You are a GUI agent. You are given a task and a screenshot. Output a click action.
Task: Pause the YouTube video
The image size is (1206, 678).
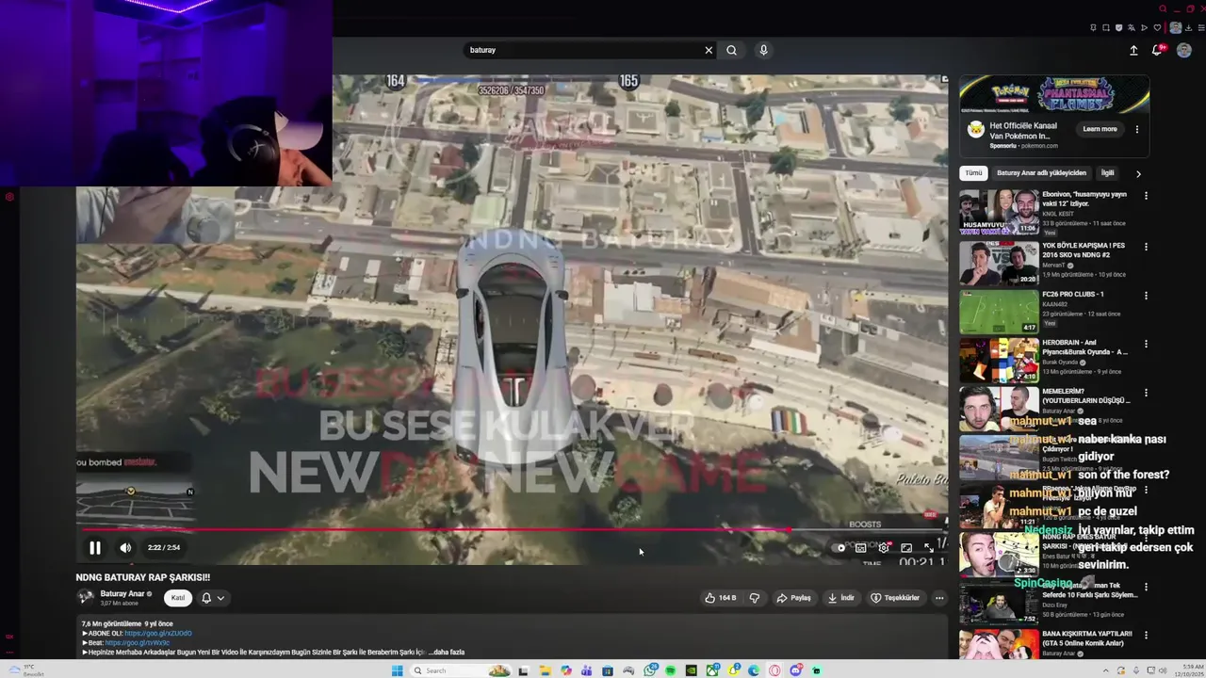[95, 547]
